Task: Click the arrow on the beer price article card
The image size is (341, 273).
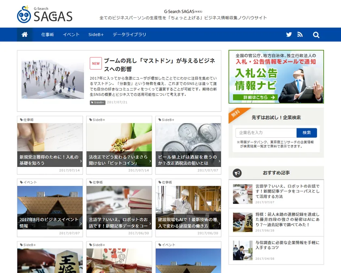Action: 219,160
